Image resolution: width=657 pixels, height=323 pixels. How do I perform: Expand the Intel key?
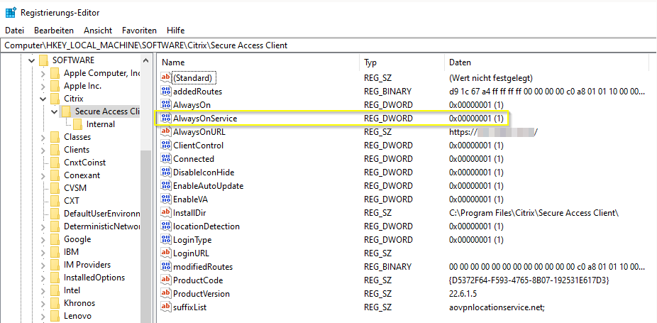point(43,290)
